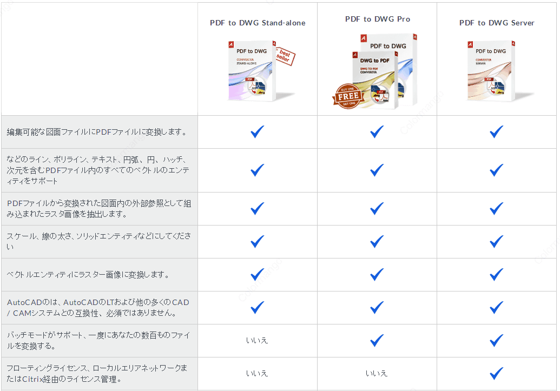Click the Buy One Get One FREE badge
The image size is (560, 391).
[x=348, y=96]
